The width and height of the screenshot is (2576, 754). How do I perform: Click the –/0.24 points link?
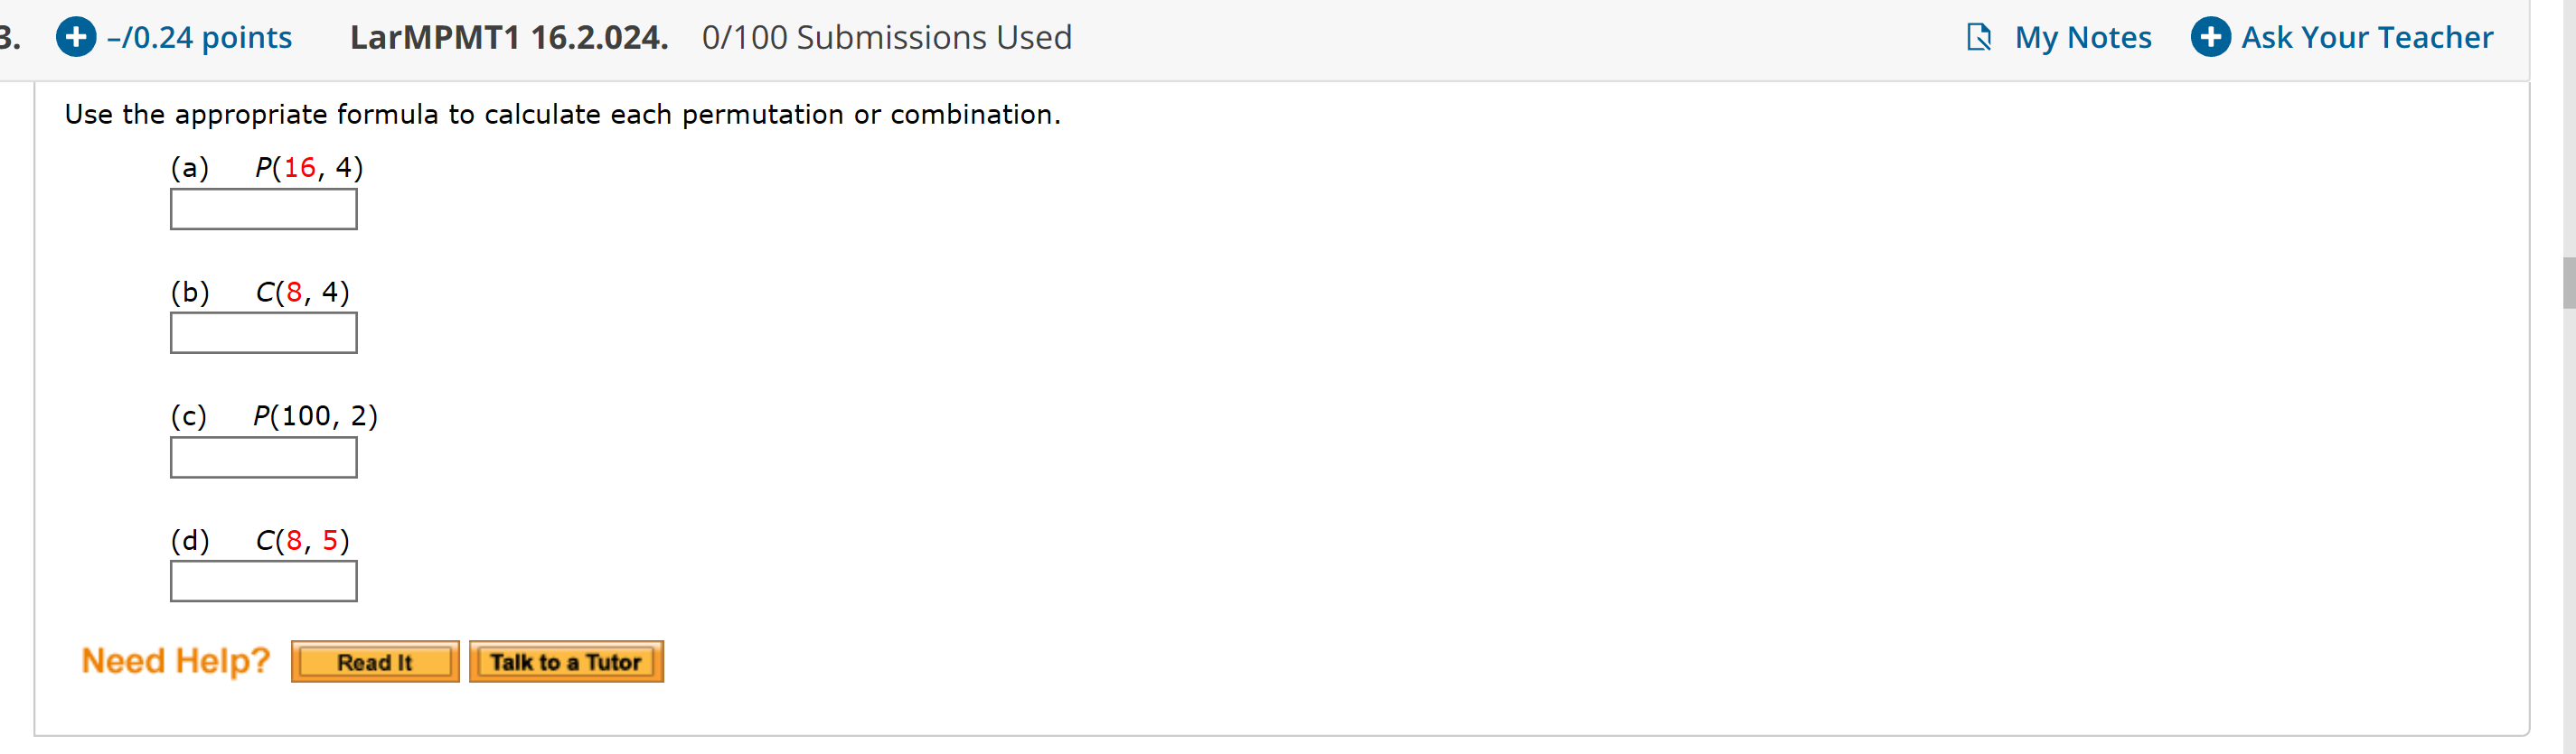(x=199, y=38)
